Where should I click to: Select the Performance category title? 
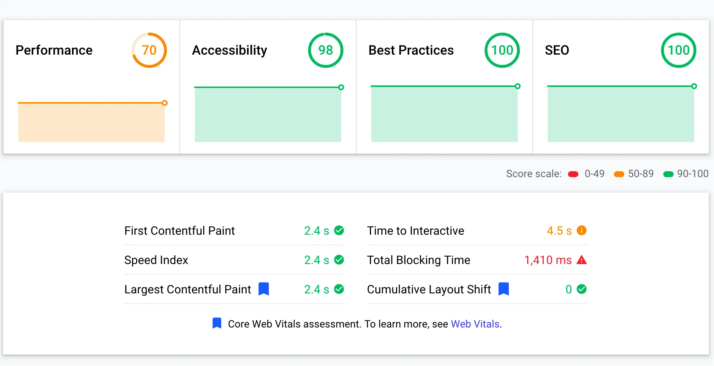[x=54, y=50]
